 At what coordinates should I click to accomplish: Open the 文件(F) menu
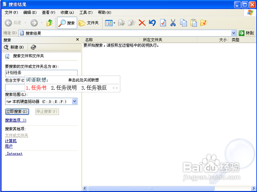pos(11,12)
